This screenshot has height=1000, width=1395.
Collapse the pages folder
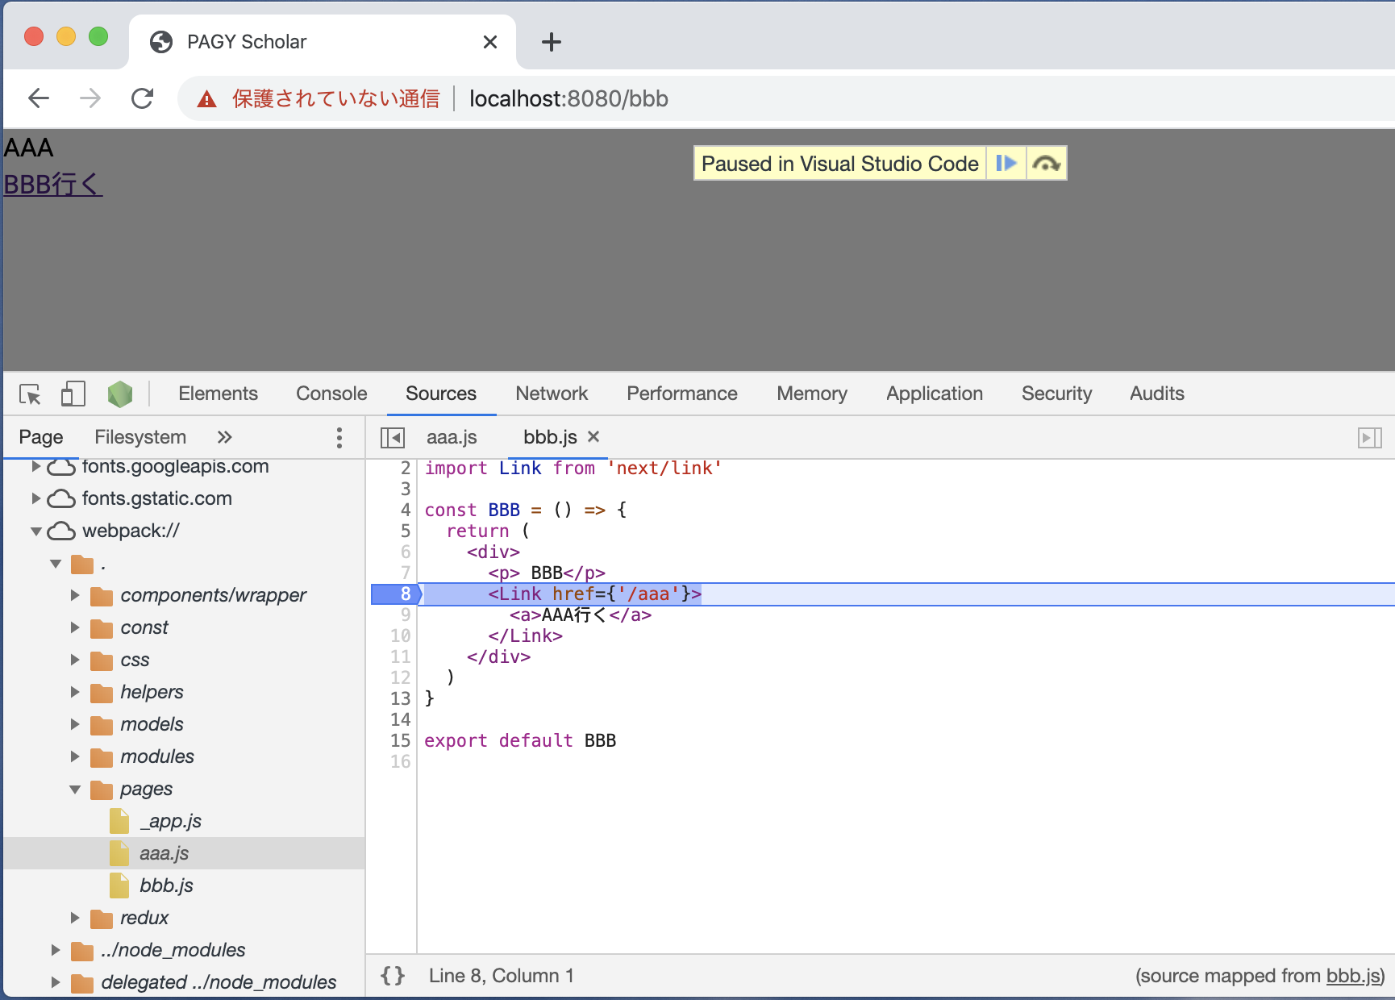pos(75,790)
